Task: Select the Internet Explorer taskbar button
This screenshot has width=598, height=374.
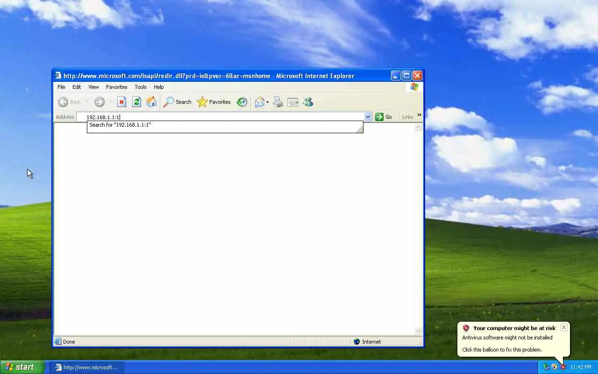Action: (87, 367)
